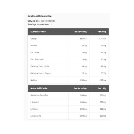Click the 1580kJ energy value
The width and height of the screenshot is (134, 134).
[x=83, y=39]
